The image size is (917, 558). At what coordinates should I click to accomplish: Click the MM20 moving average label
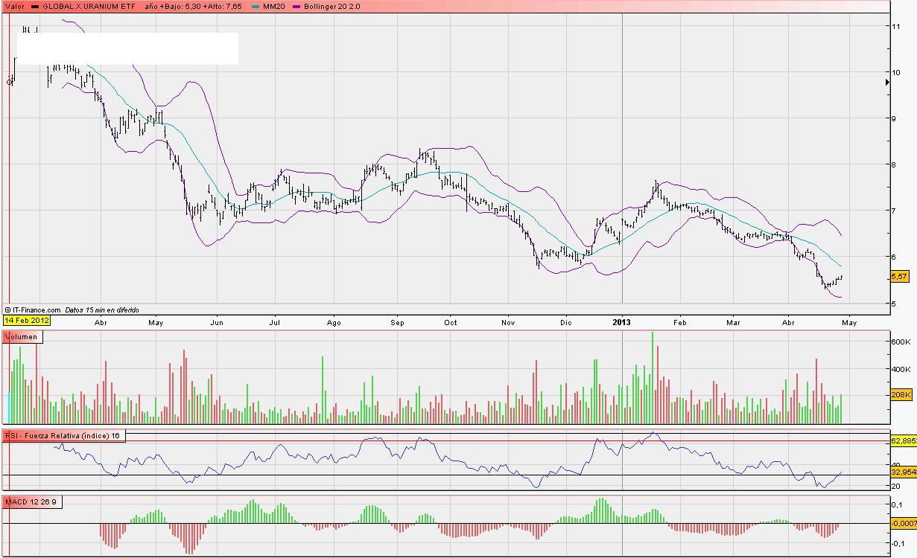274,7
